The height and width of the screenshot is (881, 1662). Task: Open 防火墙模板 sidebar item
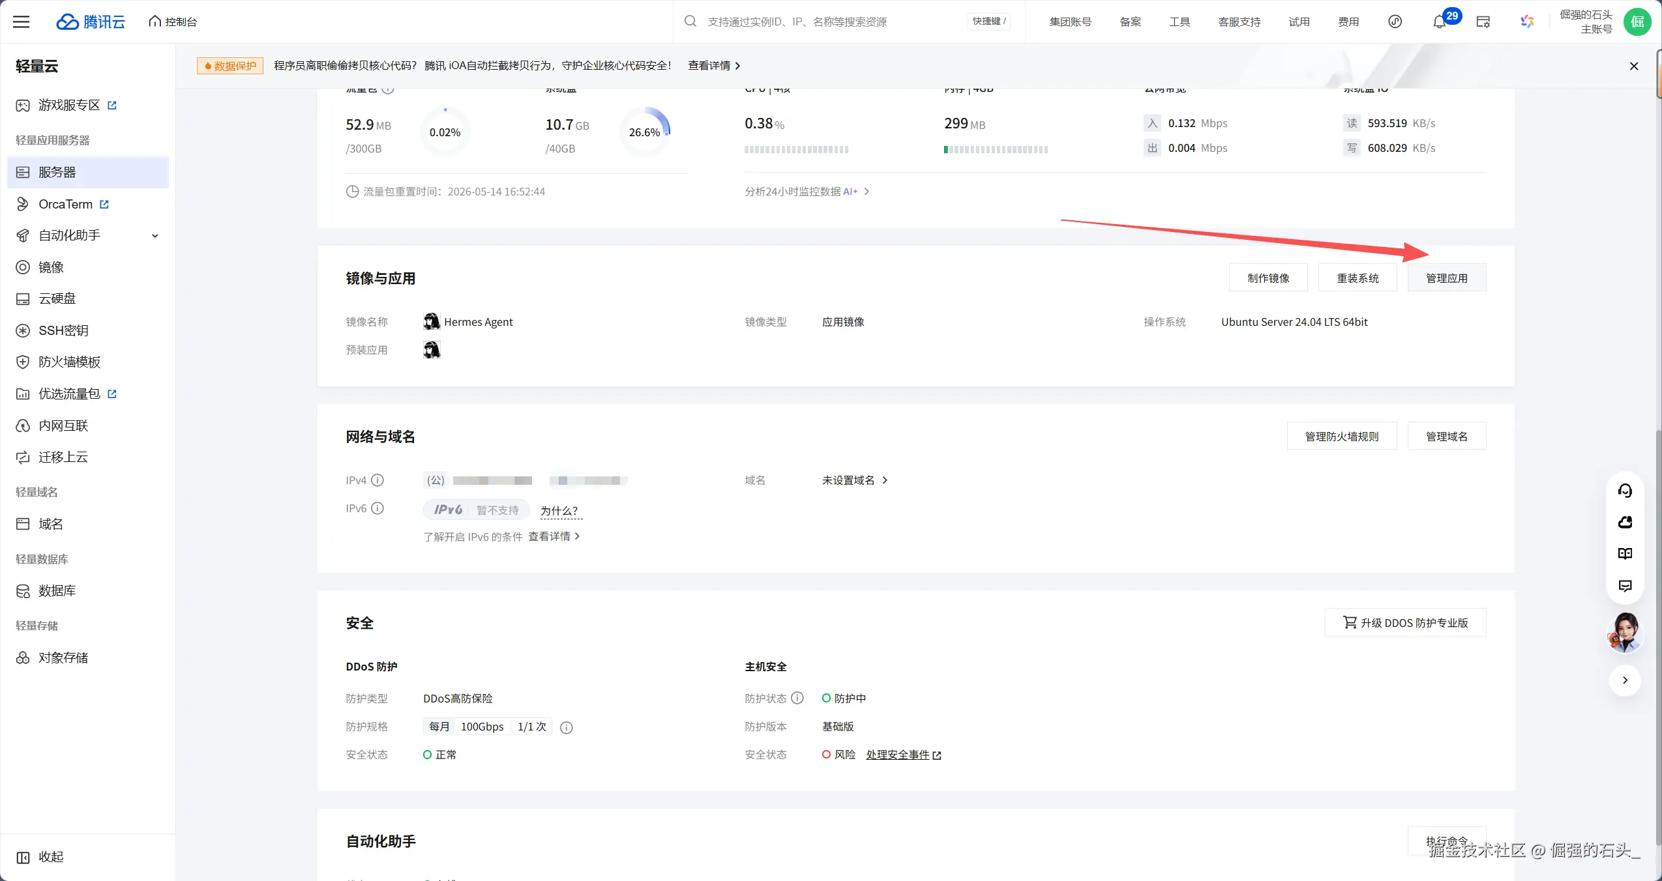point(69,362)
